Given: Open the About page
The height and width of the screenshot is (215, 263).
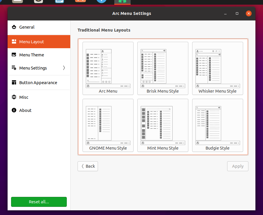Looking at the screenshot, I should (39, 110).
